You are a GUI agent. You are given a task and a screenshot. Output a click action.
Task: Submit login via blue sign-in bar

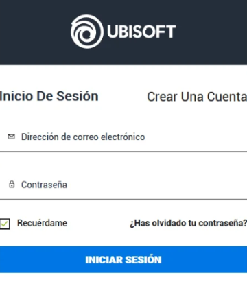123,259
